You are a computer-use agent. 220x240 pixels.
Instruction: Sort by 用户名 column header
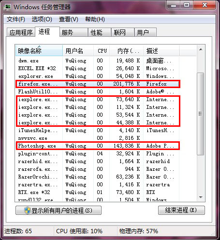[78, 51]
